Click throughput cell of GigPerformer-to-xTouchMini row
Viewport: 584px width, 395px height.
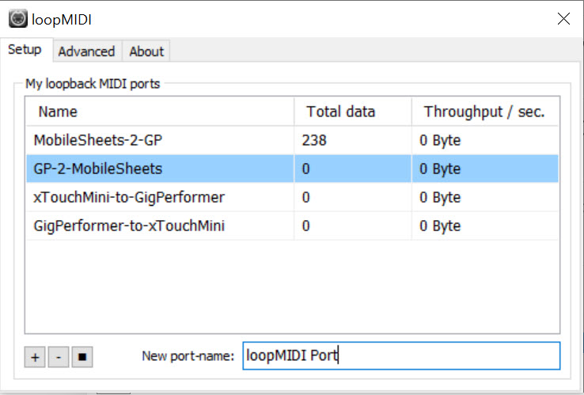485,226
